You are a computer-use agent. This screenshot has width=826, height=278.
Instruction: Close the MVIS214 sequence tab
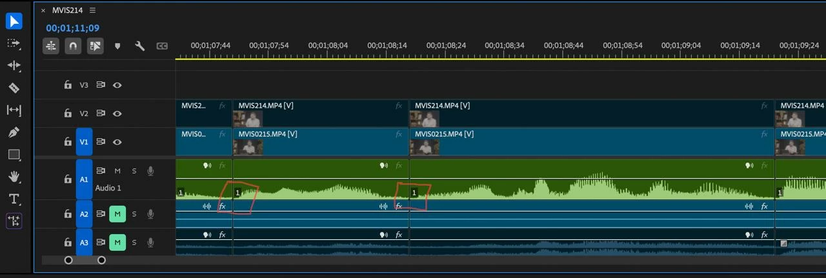(x=43, y=10)
